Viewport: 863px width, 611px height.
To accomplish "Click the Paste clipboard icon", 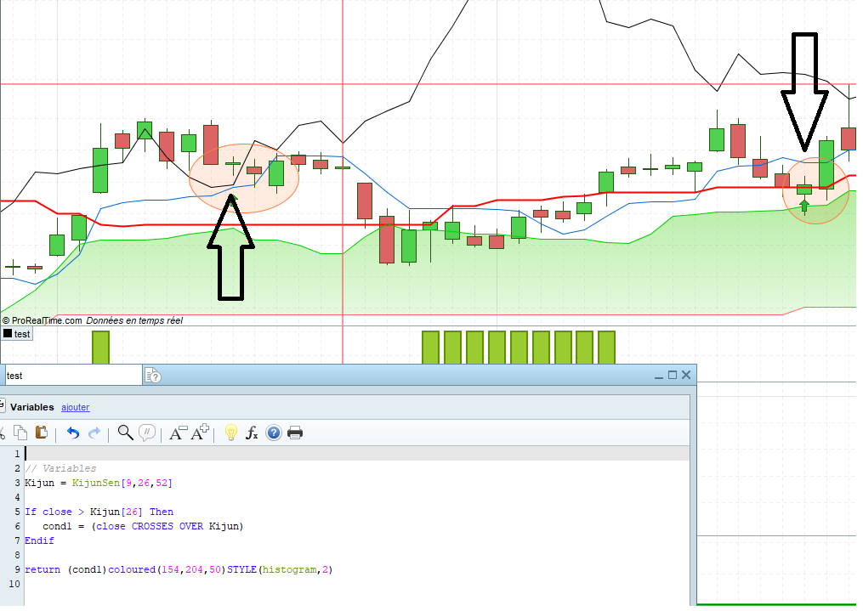I will [42, 433].
